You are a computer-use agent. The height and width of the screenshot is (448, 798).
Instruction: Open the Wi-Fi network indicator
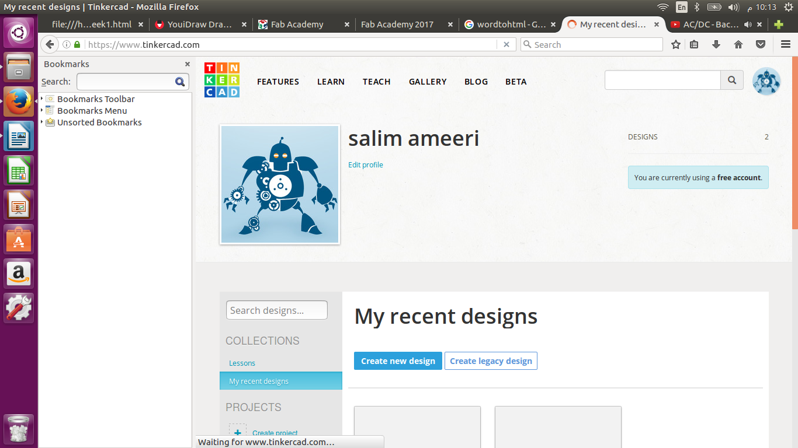[x=662, y=7]
